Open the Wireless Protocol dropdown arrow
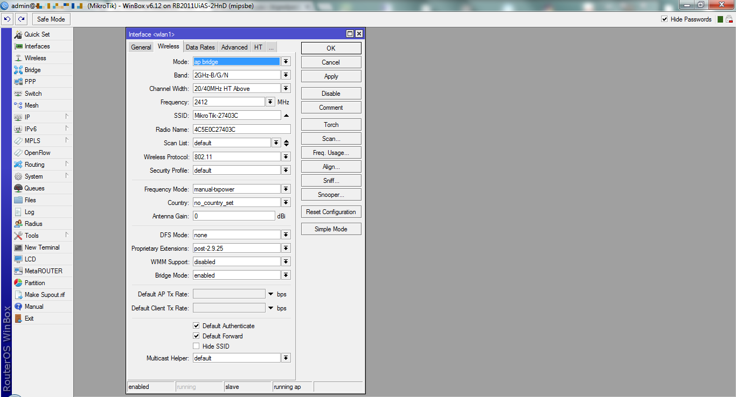Image resolution: width=736 pixels, height=397 pixels. [286, 157]
